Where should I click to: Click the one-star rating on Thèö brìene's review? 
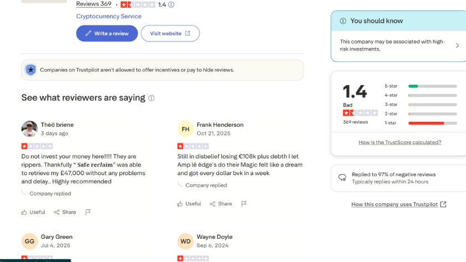(37, 146)
